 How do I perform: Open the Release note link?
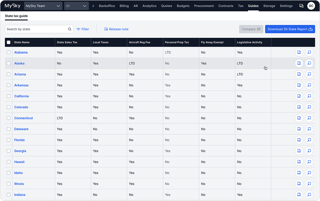116,29
